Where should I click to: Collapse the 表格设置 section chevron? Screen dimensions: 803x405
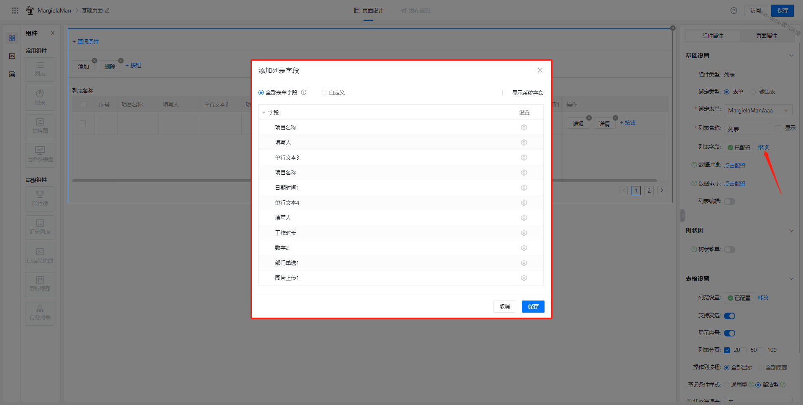pyautogui.click(x=791, y=279)
